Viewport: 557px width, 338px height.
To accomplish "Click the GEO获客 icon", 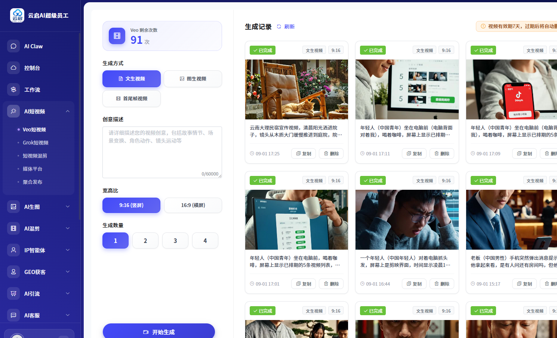I will coord(13,272).
